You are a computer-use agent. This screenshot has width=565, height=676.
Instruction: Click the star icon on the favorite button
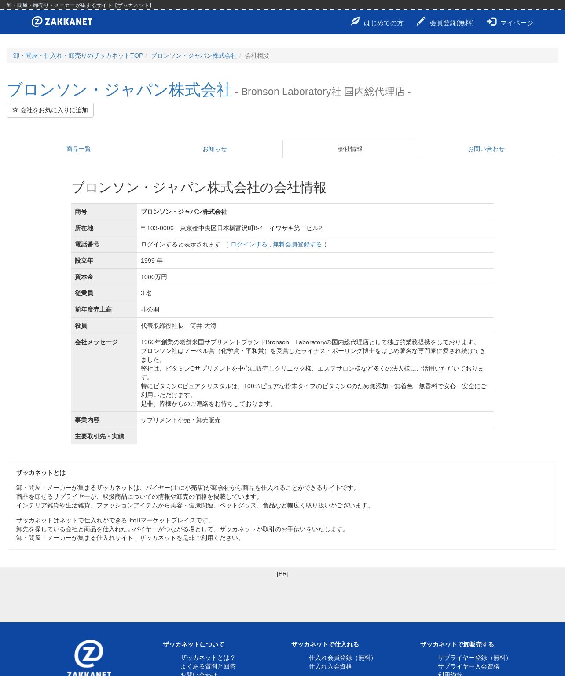[15, 110]
